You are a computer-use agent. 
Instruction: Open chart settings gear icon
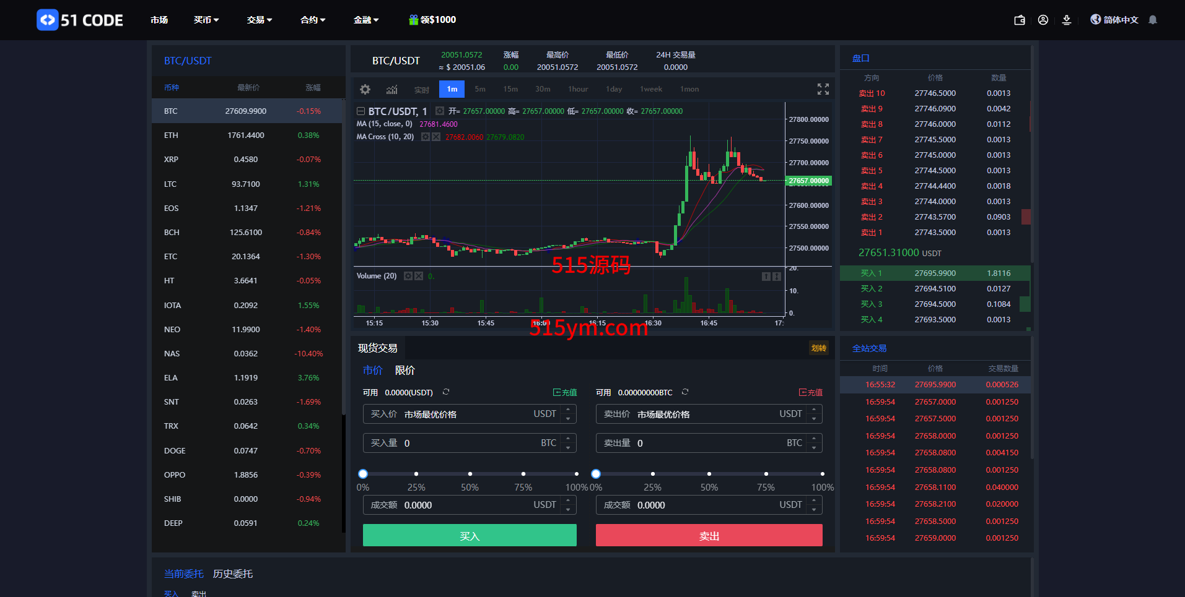click(x=365, y=90)
